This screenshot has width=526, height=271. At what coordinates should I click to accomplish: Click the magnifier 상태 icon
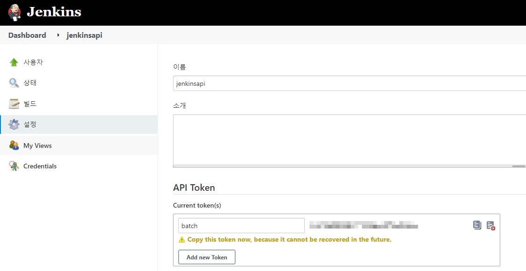point(14,83)
